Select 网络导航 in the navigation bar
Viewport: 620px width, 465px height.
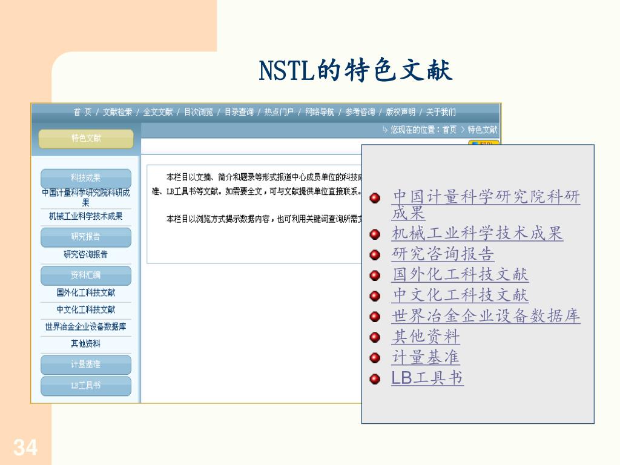coord(320,112)
